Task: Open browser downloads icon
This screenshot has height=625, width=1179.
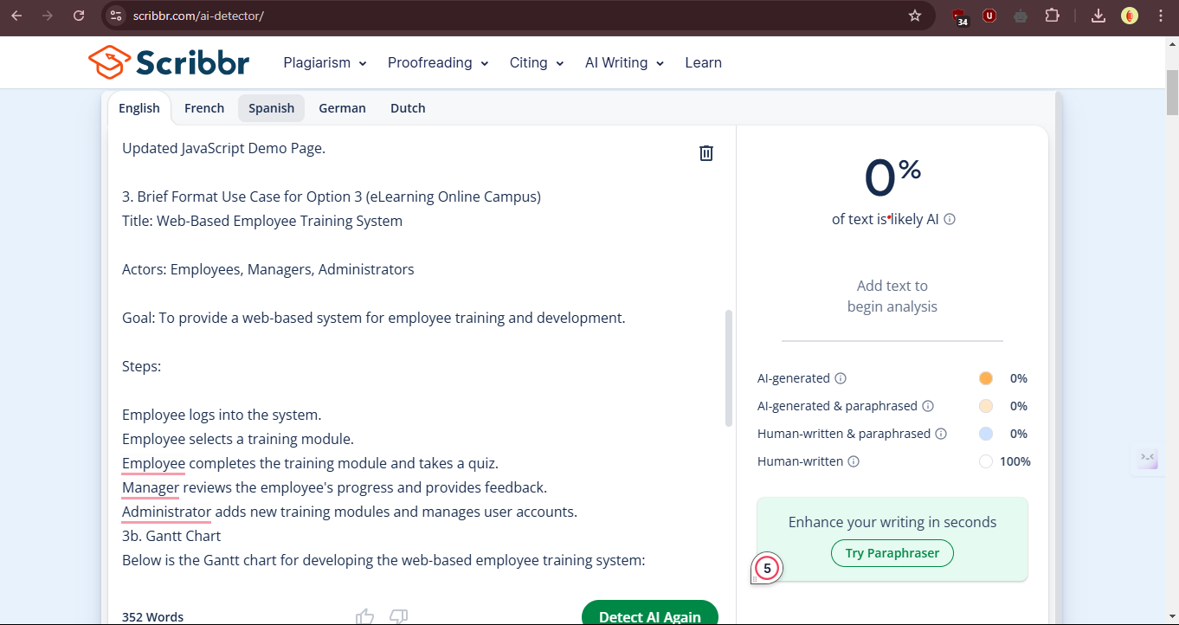Action: pos(1098,16)
